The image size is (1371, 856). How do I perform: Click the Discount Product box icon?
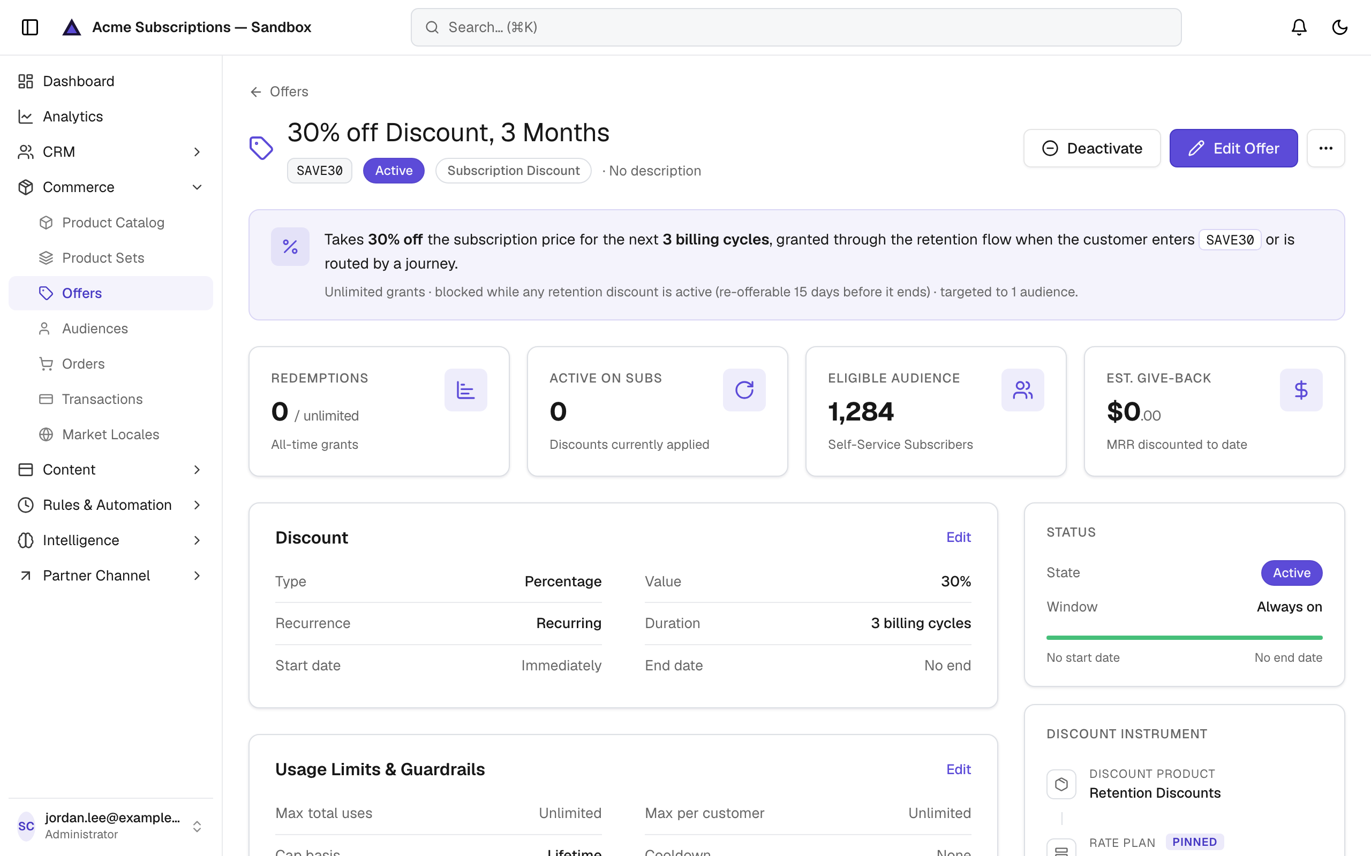pyautogui.click(x=1061, y=784)
